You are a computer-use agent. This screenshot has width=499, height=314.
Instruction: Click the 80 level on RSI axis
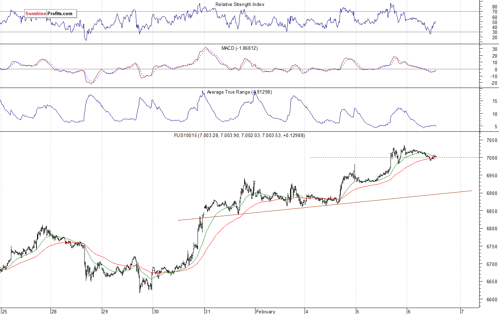click(x=494, y=7)
